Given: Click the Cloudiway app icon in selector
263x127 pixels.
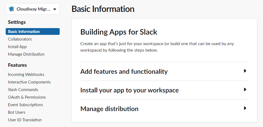Looking at the screenshot, I should coord(11,9).
